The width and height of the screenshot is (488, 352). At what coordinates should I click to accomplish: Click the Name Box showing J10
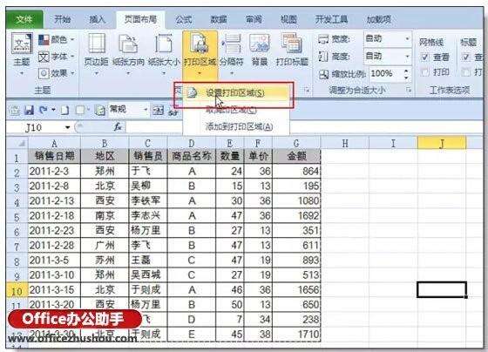(x=34, y=127)
